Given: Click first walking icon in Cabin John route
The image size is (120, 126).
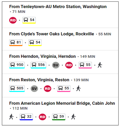Looking at the screenshot, I should [11, 117].
